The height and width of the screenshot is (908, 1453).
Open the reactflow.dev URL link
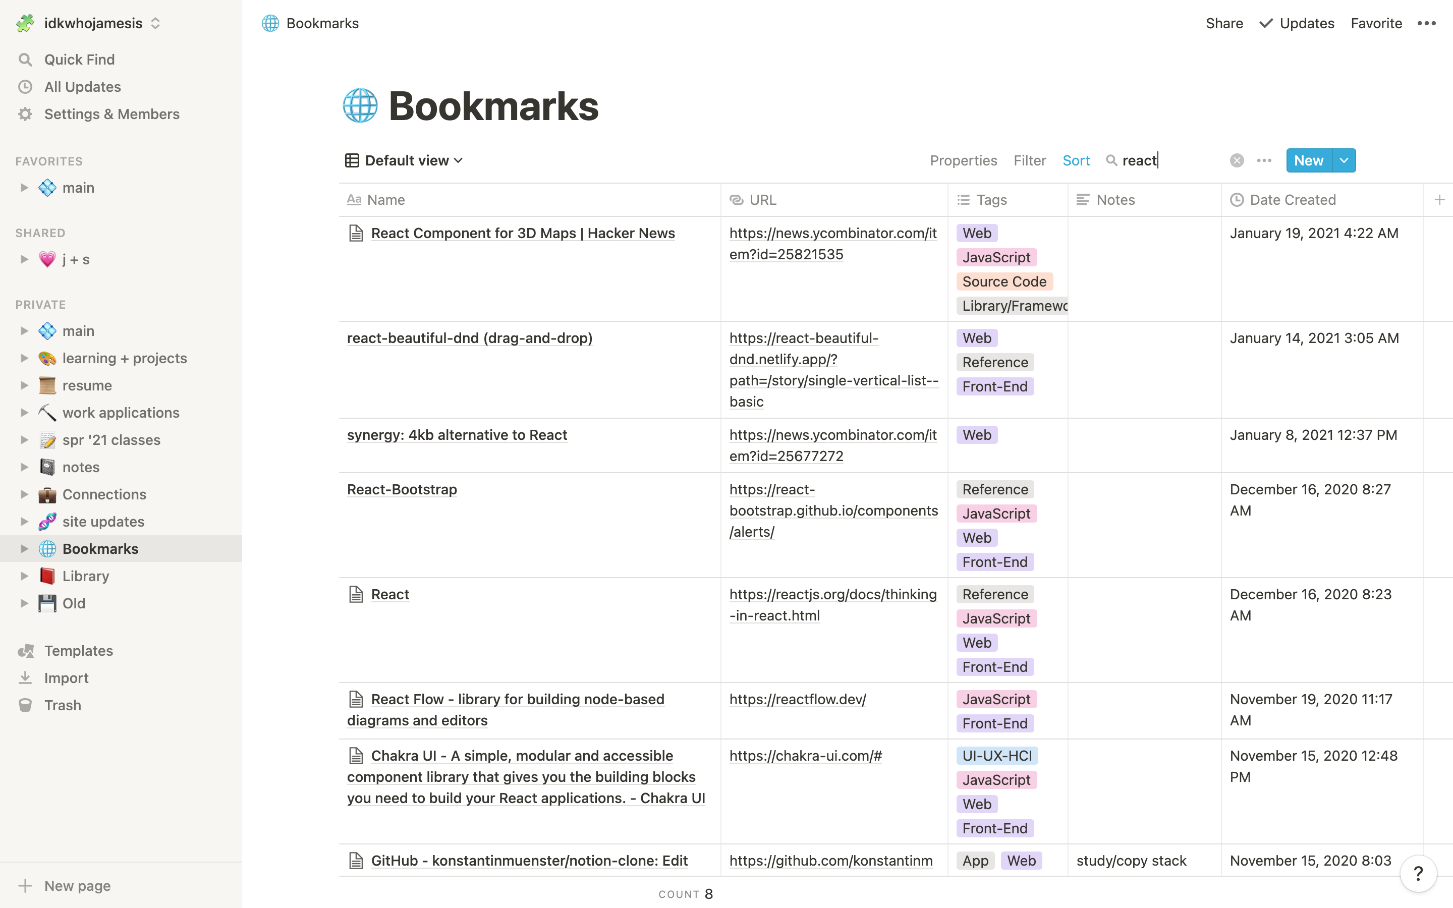pyautogui.click(x=798, y=699)
